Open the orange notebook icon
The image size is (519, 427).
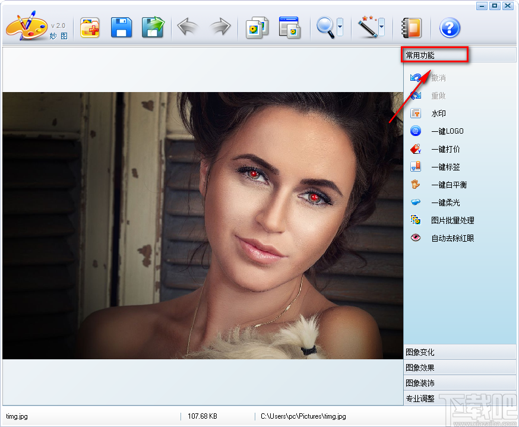(x=412, y=27)
